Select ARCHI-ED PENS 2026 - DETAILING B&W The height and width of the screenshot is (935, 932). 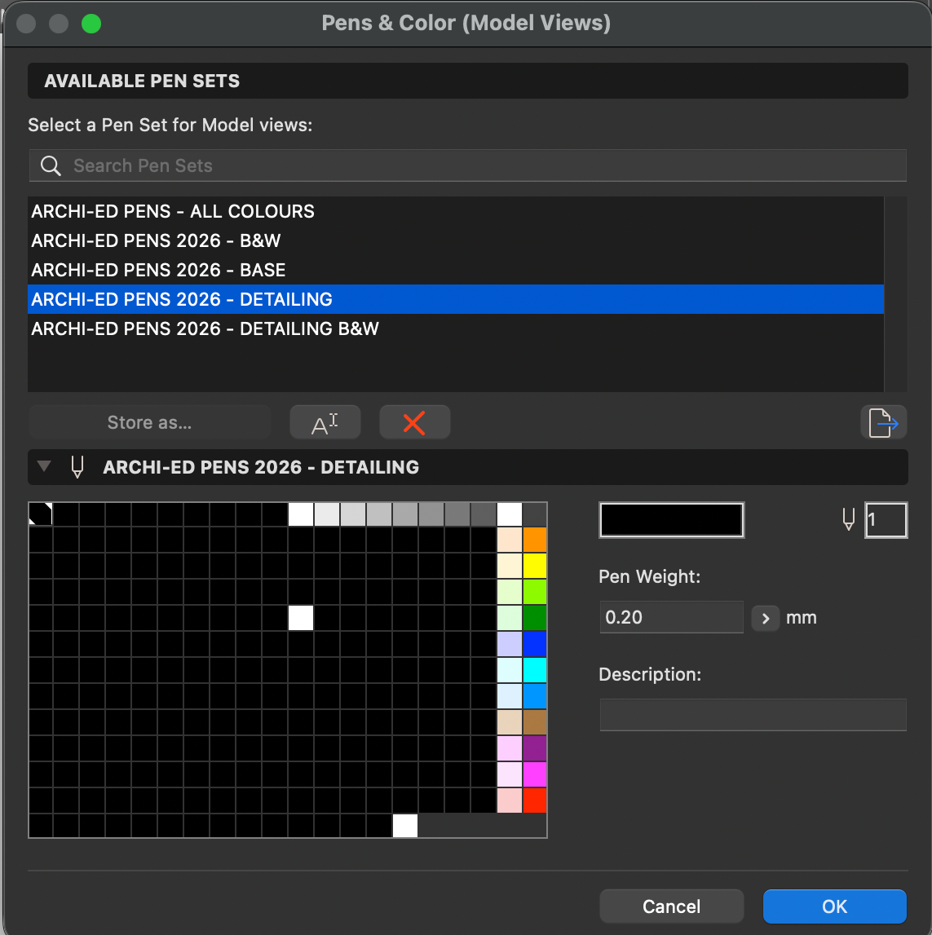(205, 329)
